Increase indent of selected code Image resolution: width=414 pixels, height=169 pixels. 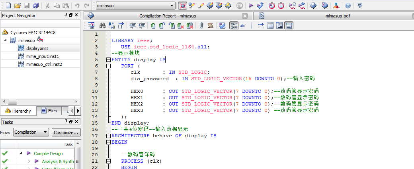(x=133, y=25)
